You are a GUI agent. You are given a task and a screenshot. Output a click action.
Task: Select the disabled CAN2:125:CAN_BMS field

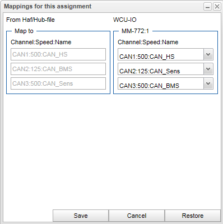click(x=58, y=69)
